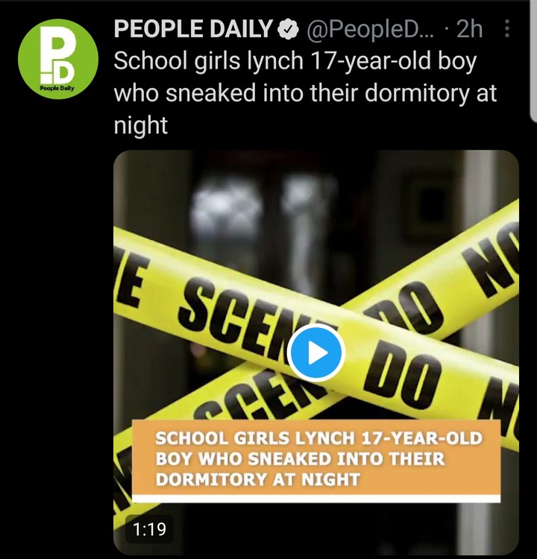Click the word 'night' in the tweet text
537x559 pixels.
(140, 126)
